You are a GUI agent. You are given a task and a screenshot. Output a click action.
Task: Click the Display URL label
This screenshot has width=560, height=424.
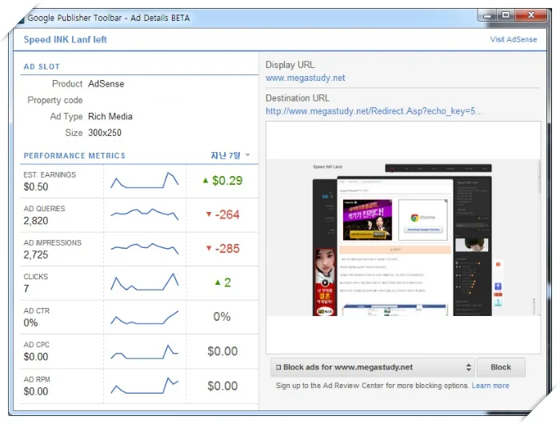(290, 65)
